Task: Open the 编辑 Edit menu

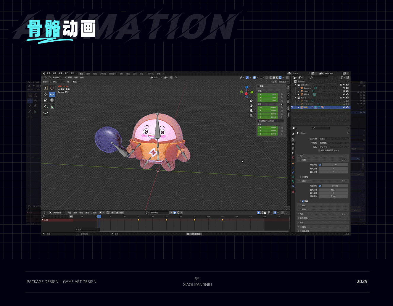Action: pyautogui.click(x=54, y=73)
